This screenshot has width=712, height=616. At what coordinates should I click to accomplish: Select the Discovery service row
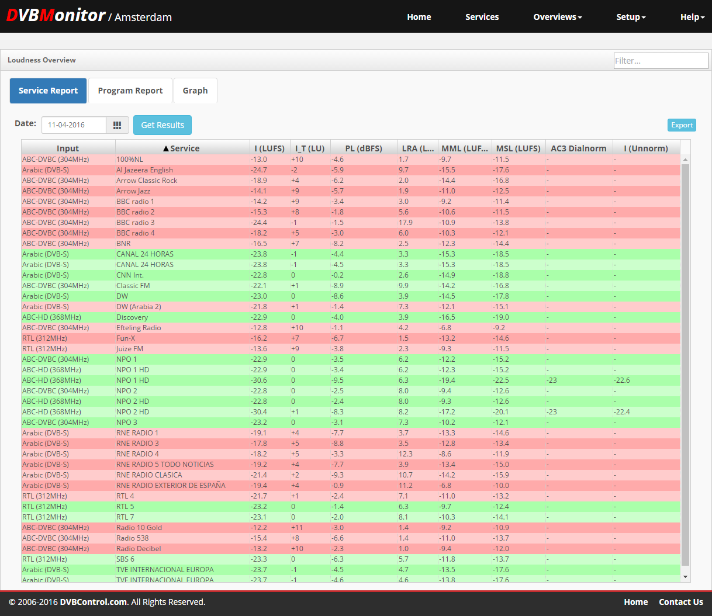point(351,317)
